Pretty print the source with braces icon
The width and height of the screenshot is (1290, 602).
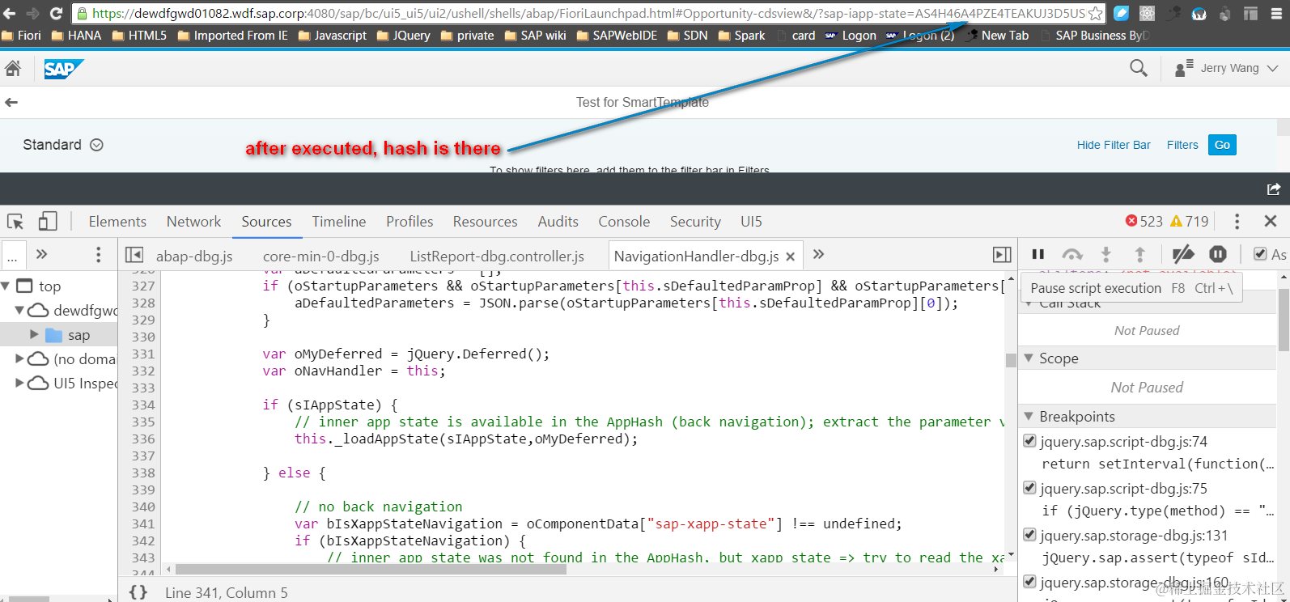(138, 592)
